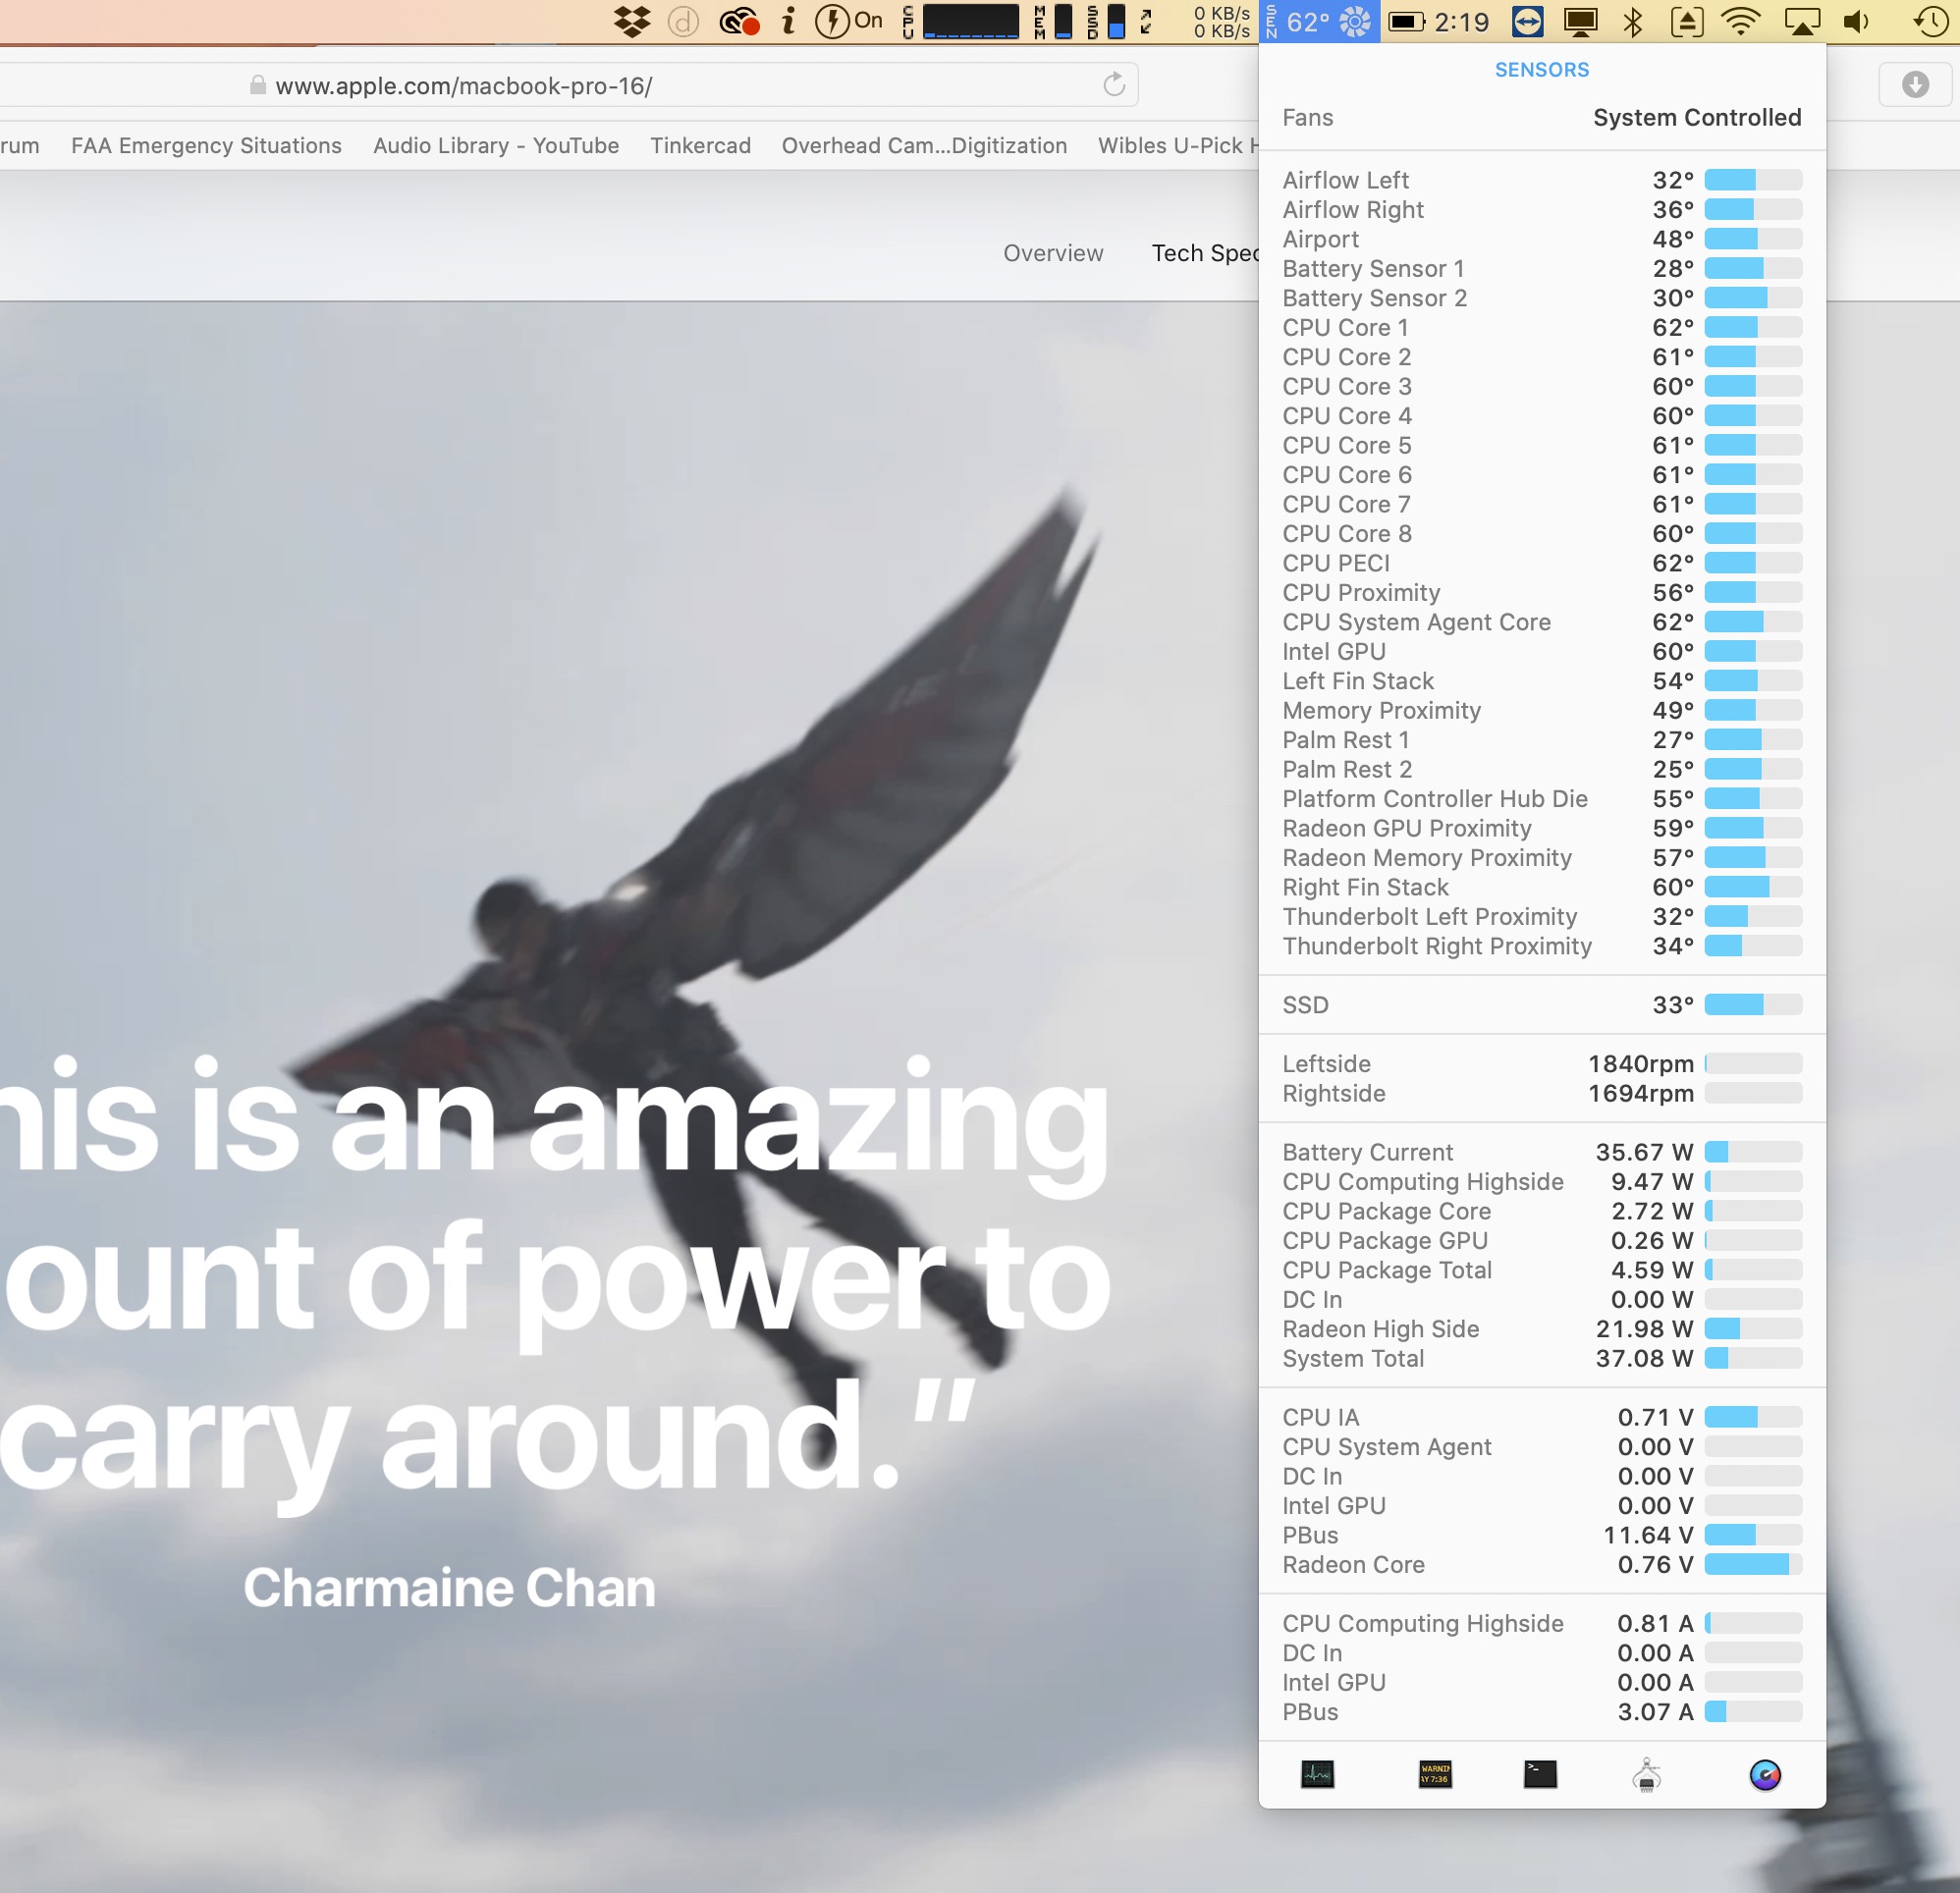1960x1893 pixels.
Task: Click the Safari address bar URL
Action: 463,86
